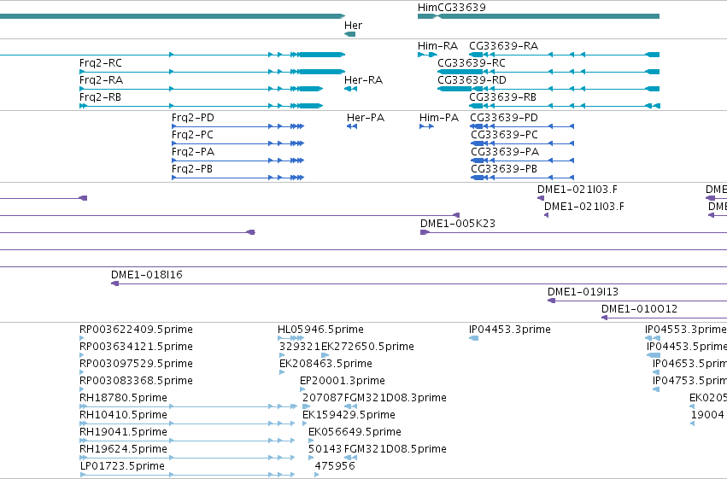Select the EP20001.3prime EST label
Screen dimensions: 727x479
[343, 382]
